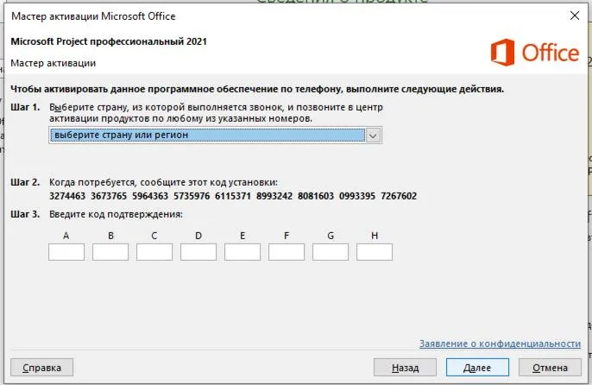
Task: Select installation code group 8993242
Action: 274,196
